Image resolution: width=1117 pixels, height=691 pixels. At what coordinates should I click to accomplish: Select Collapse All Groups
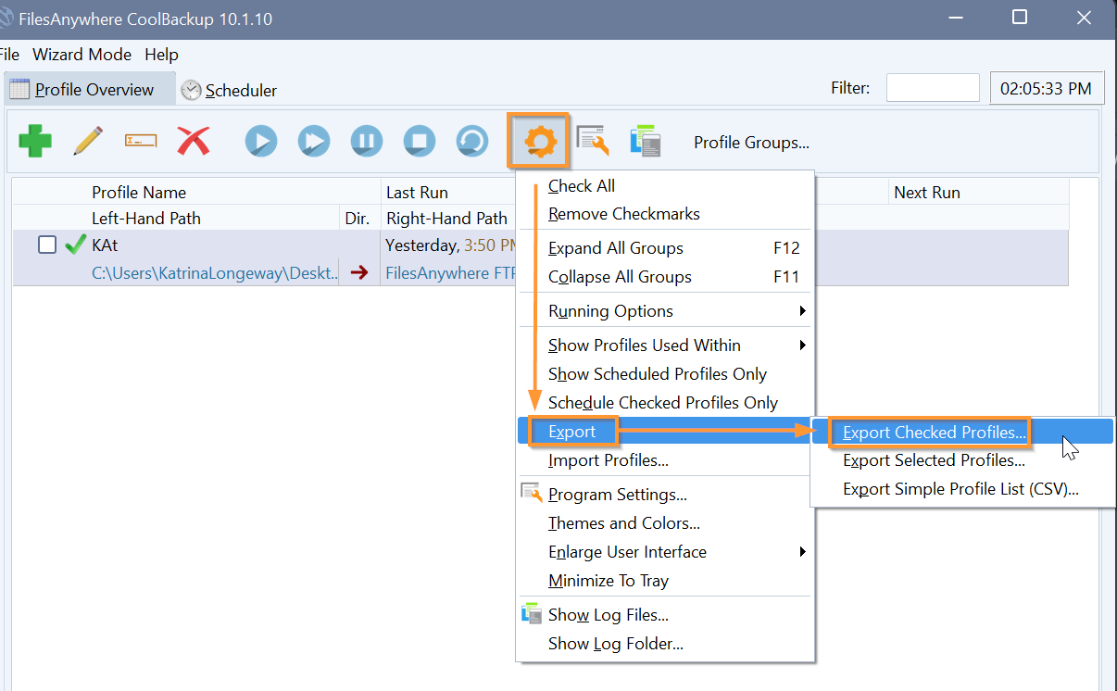click(x=664, y=277)
